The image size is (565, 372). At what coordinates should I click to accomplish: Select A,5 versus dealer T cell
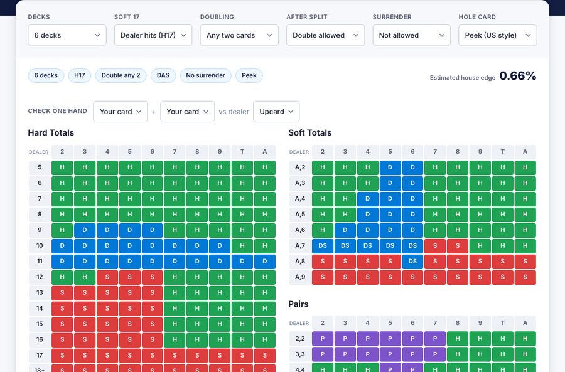[503, 215]
